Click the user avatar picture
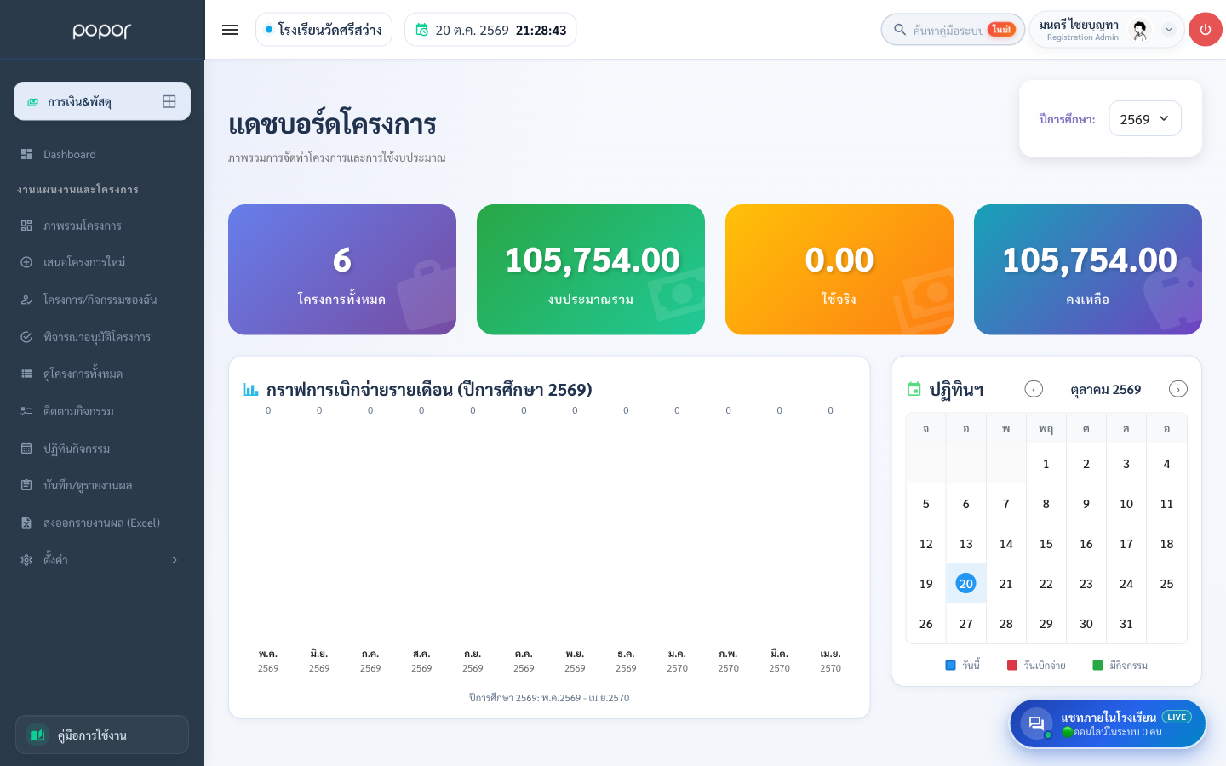Screen dimensions: 1226x766 coord(1140,30)
